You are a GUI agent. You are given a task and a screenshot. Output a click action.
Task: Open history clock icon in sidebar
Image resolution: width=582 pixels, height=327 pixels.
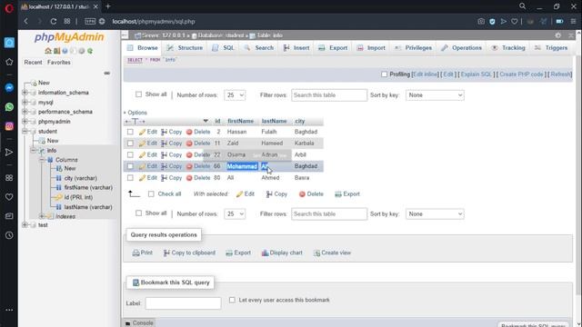pyautogui.click(x=9, y=235)
